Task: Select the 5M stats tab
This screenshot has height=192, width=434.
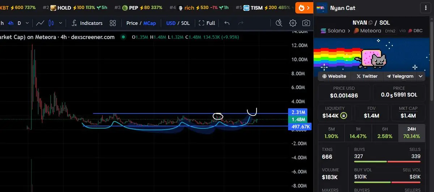Action: [331, 133]
